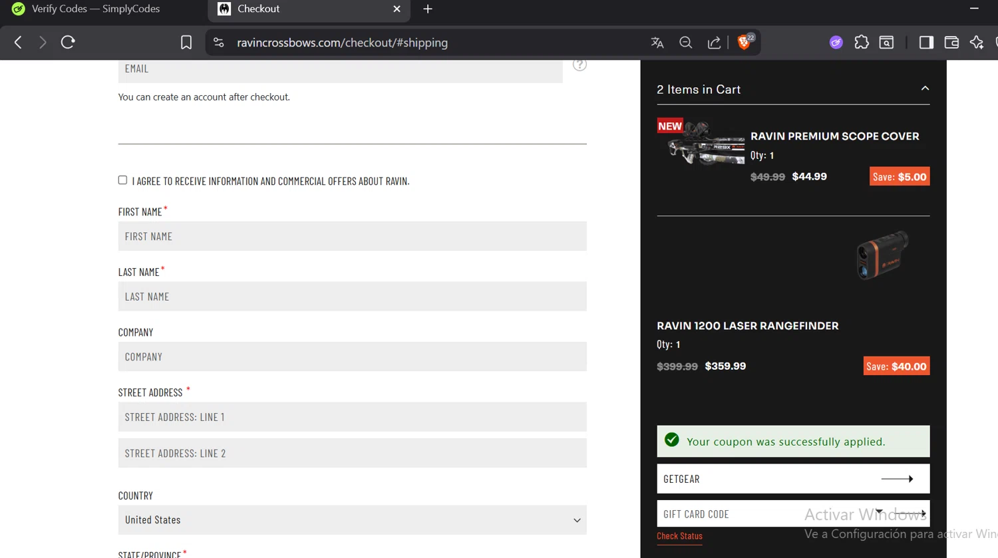Open the tab search icon in toolbar
The image size is (998, 558).
pos(886,43)
